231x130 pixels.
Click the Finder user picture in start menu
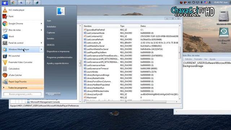click(x=61, y=11)
